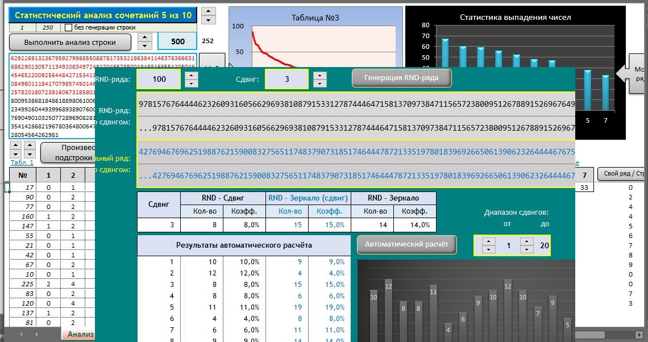
Task: Select the '14,0%' cell under RND - Зеркало
Action: tap(414, 225)
